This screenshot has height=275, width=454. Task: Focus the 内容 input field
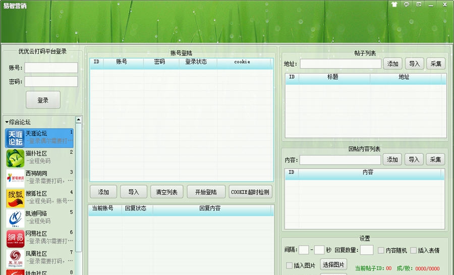(x=340, y=160)
